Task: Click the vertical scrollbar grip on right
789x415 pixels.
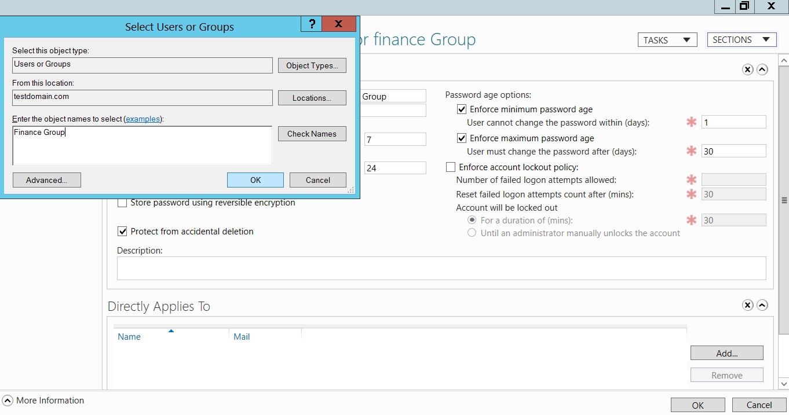Action: pyautogui.click(x=784, y=200)
